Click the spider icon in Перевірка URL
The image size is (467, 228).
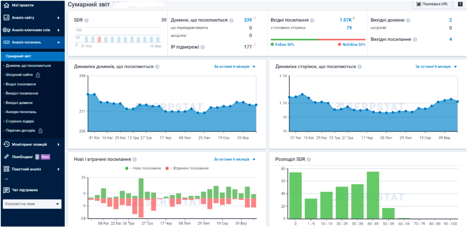(419, 4)
